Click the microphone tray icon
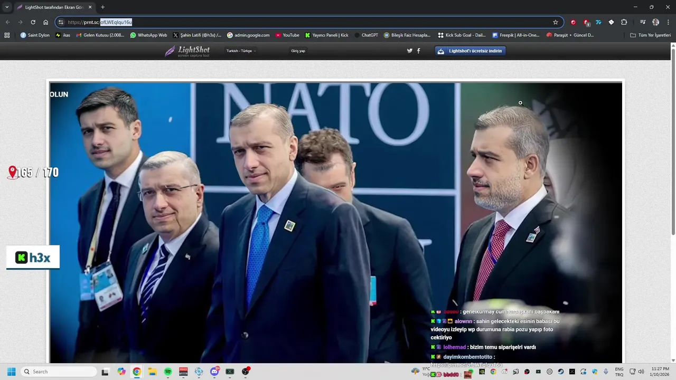 pyautogui.click(x=606, y=372)
